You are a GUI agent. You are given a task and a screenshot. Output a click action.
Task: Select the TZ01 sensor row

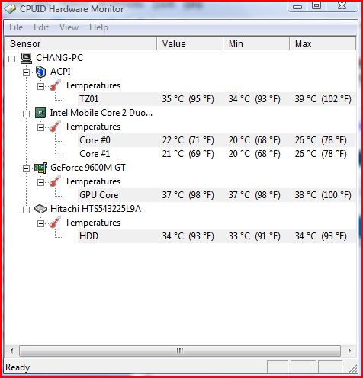pyautogui.click(x=217, y=99)
